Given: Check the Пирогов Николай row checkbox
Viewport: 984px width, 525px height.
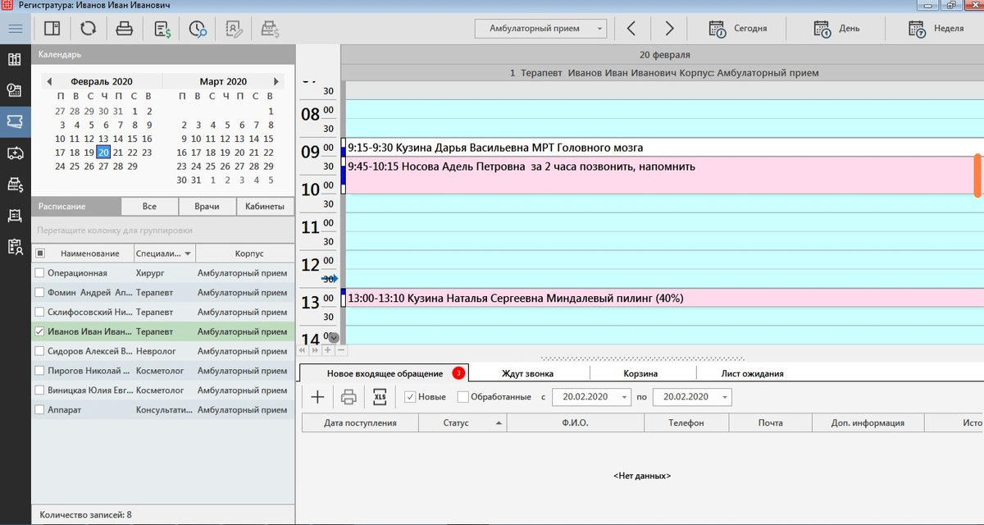Looking at the screenshot, I should pyautogui.click(x=39, y=371).
